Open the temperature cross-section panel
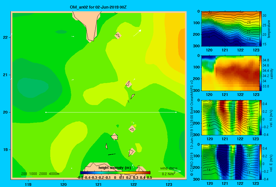This screenshot has height=187, width=276. (230, 29)
